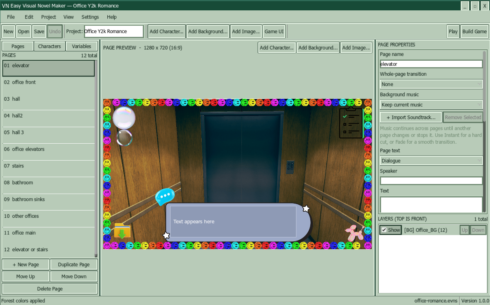Click Add Image in the main toolbar
Viewport: 490px width, 305px height.
[x=246, y=31]
